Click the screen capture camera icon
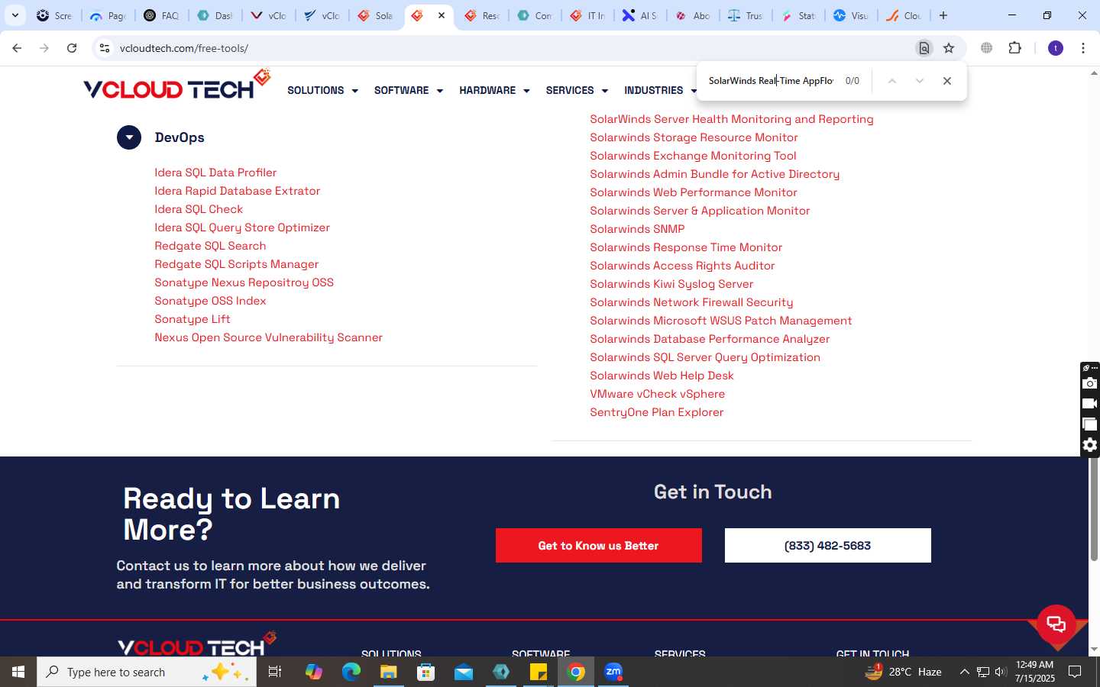This screenshot has width=1100, height=687. [x=1090, y=383]
